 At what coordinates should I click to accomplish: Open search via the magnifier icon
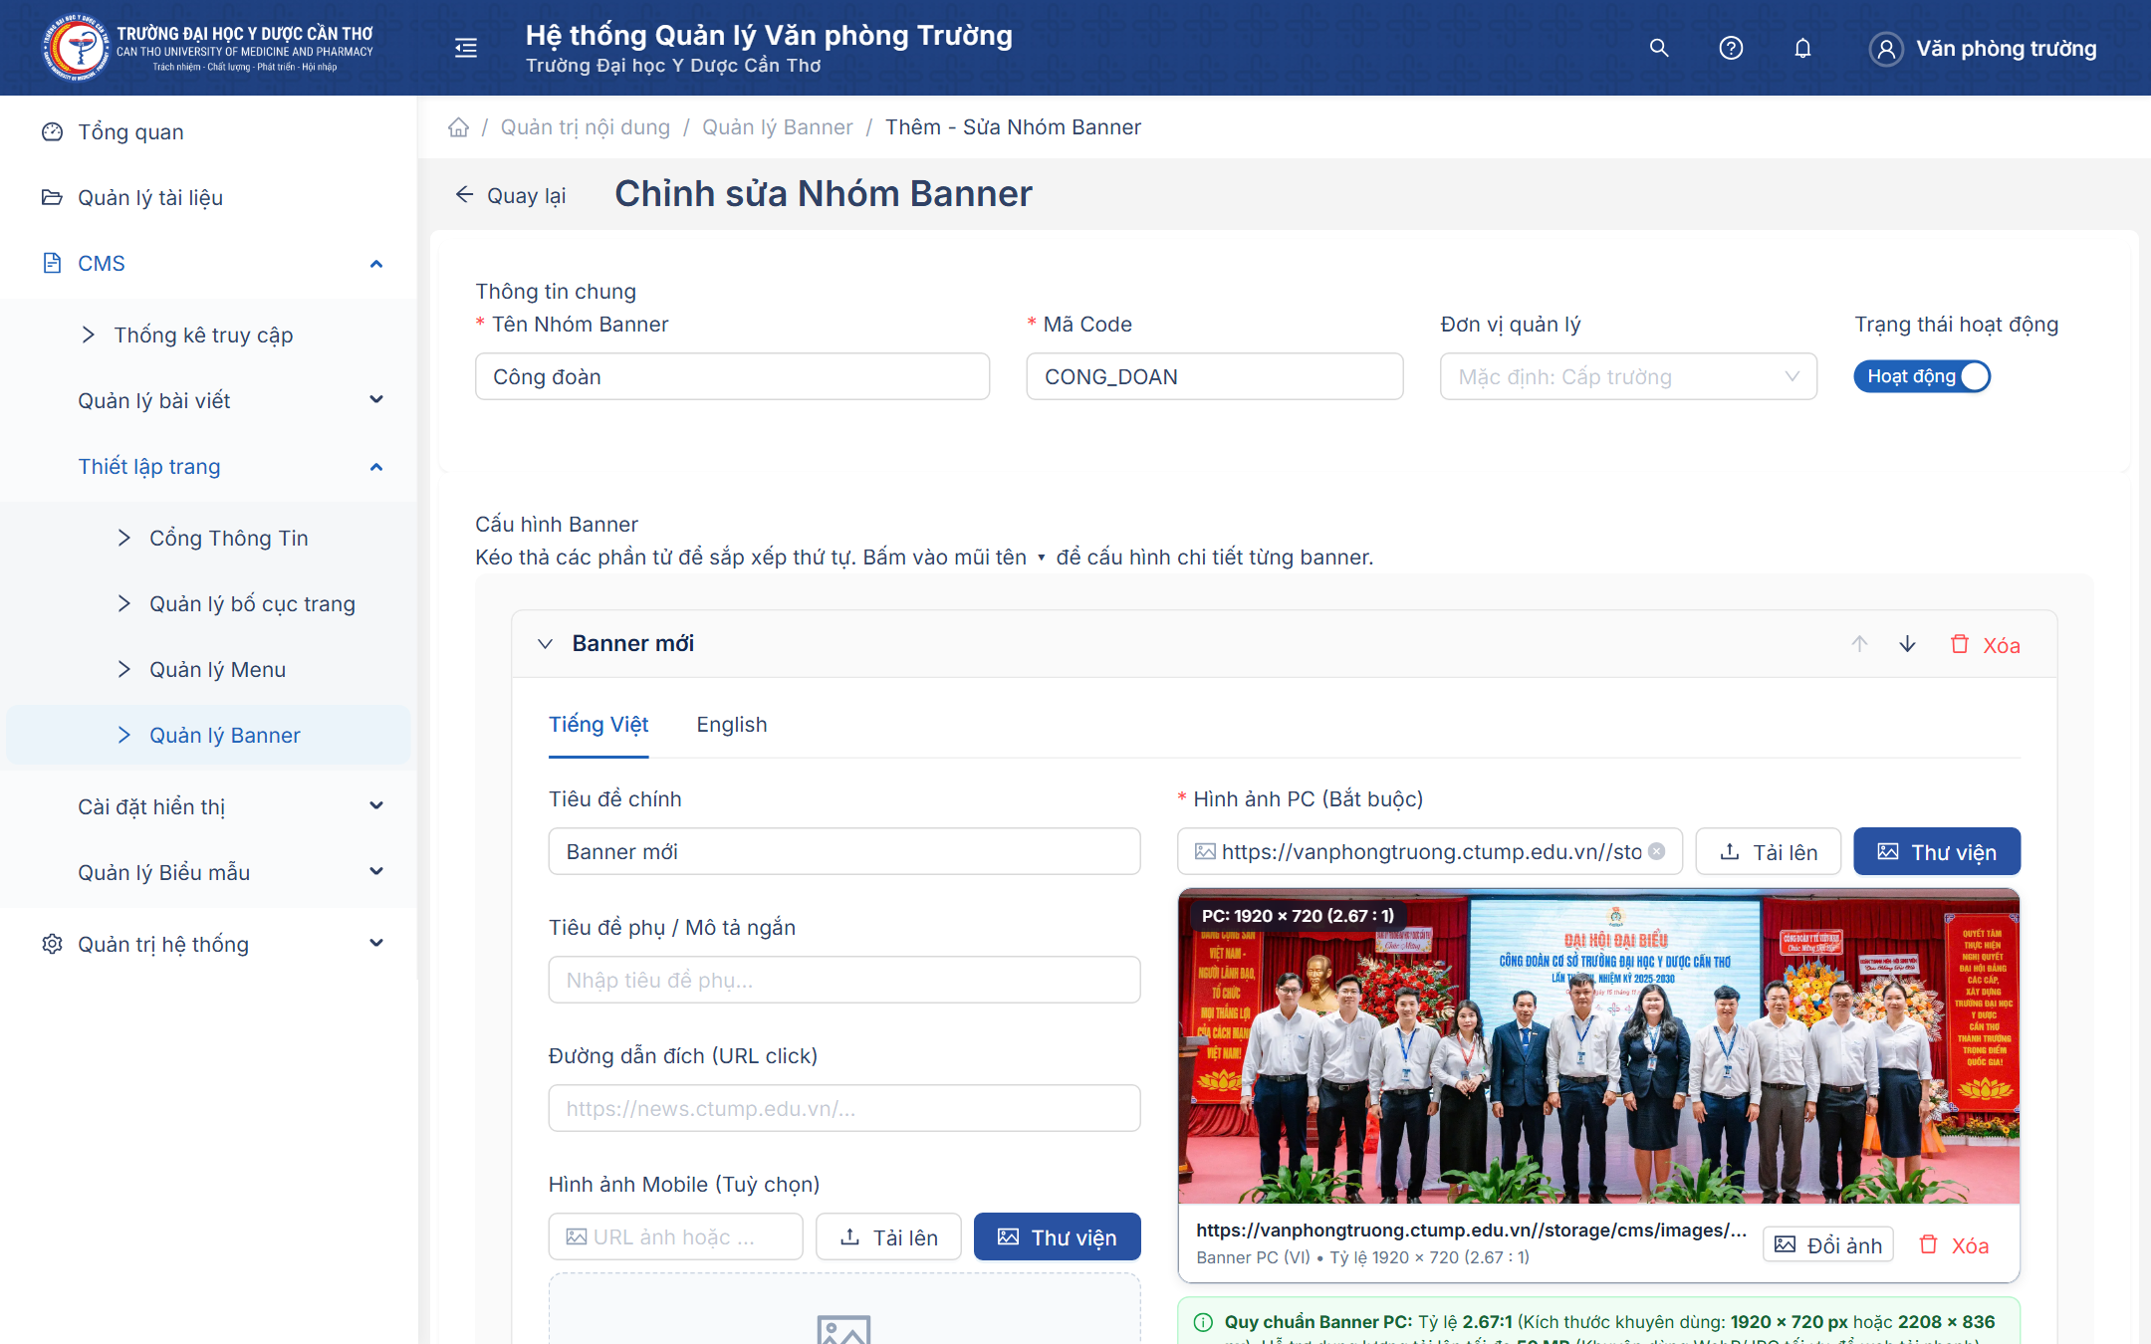[x=1659, y=48]
